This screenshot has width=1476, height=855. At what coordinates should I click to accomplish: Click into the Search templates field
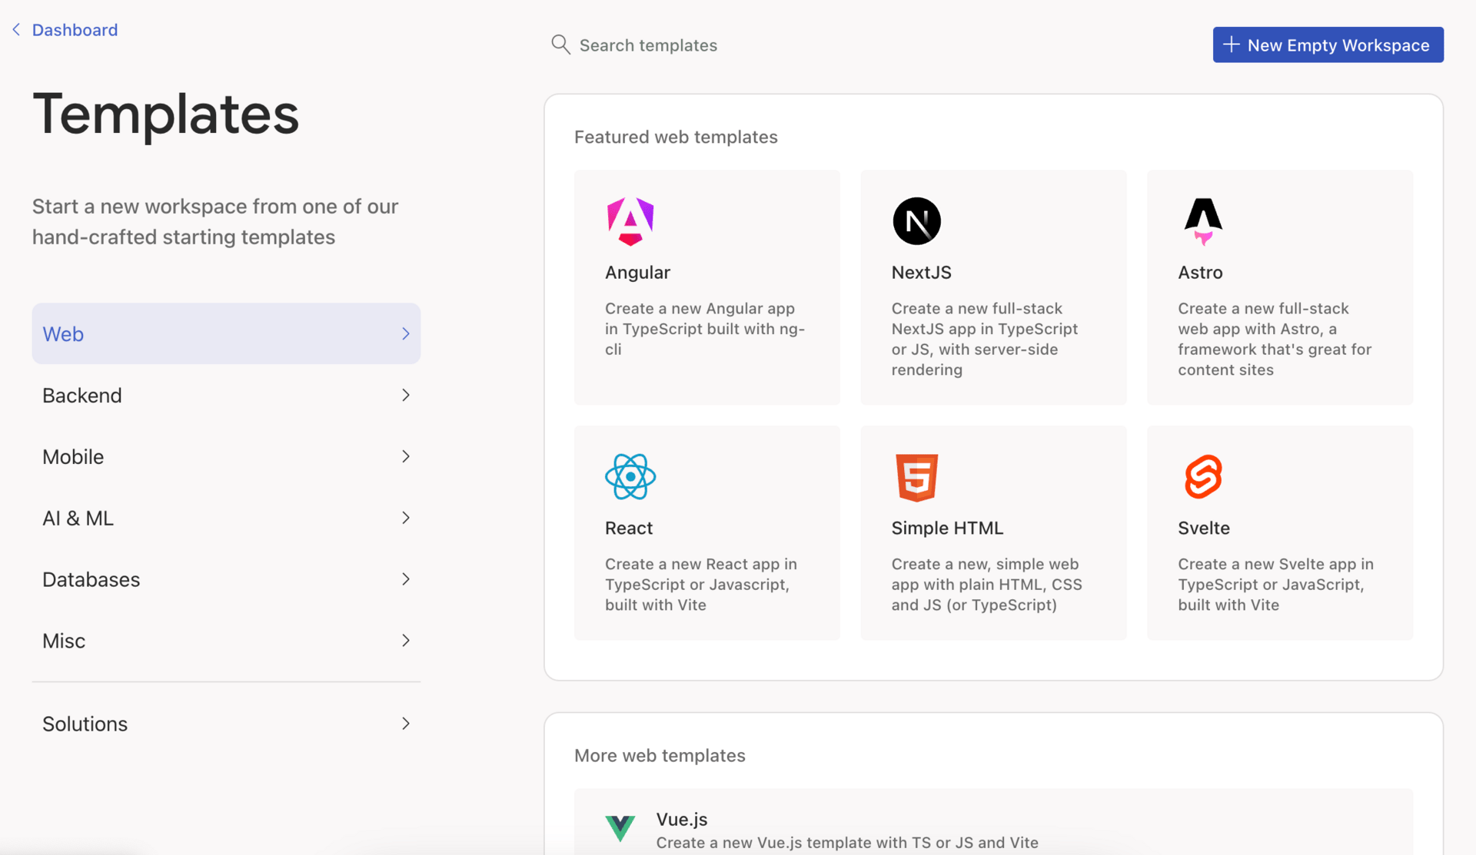pos(648,45)
